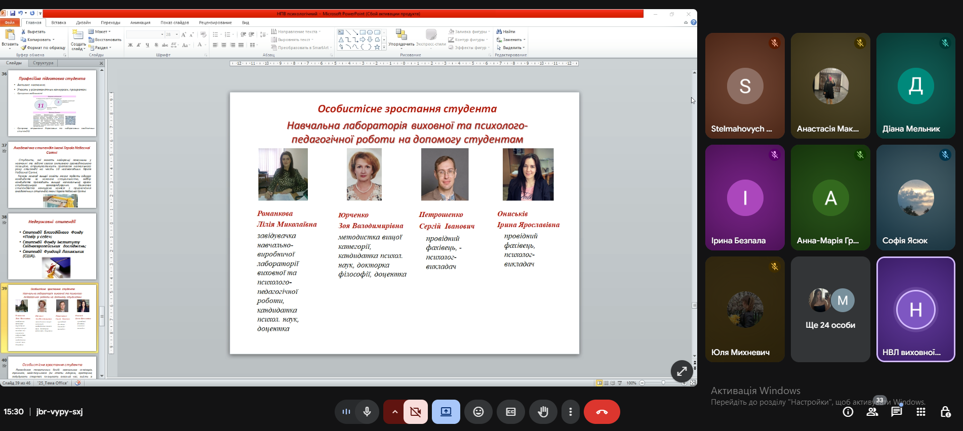Open more options three-dot menu
This screenshot has width=963, height=431.
click(571, 412)
